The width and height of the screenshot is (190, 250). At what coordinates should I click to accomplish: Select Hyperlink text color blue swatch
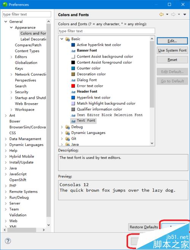pos(73,97)
